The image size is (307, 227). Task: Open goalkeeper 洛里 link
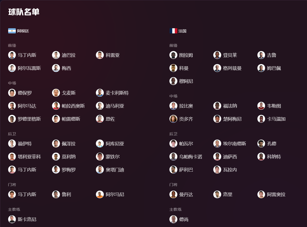coord(228,194)
